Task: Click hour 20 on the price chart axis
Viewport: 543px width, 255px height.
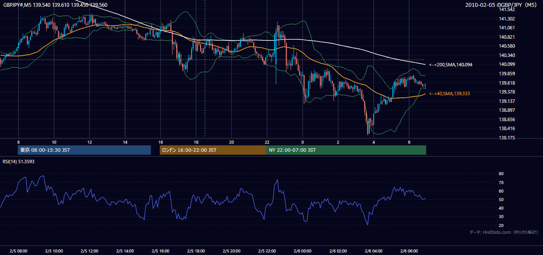Action: (x=231, y=142)
